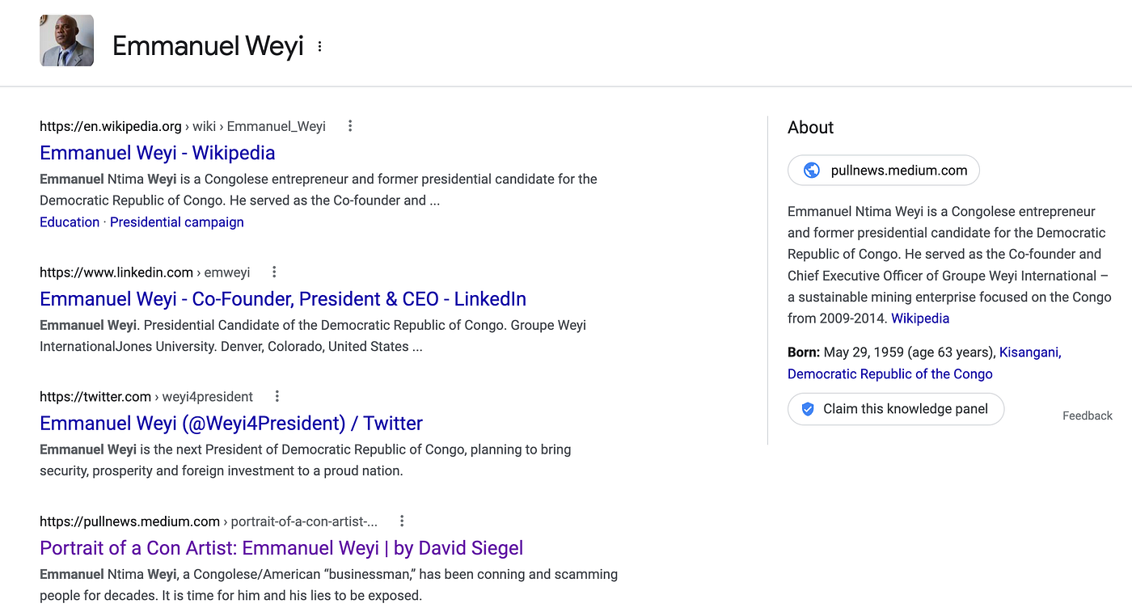
Task: Open Emmanuel Weyi - Wikipedia result
Action: coord(157,153)
